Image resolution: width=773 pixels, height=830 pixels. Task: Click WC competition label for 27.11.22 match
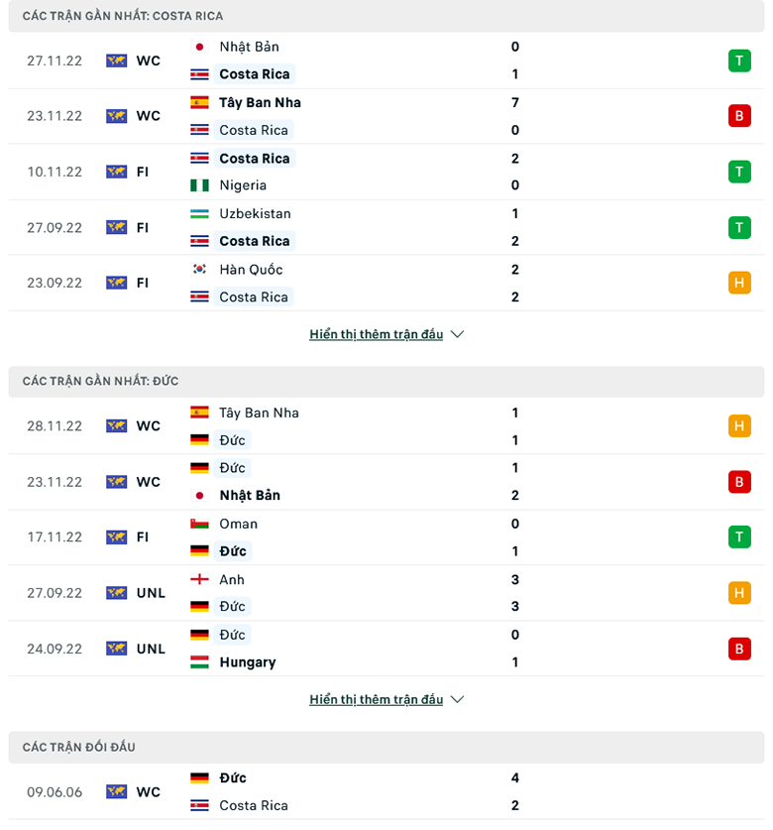coord(148,60)
